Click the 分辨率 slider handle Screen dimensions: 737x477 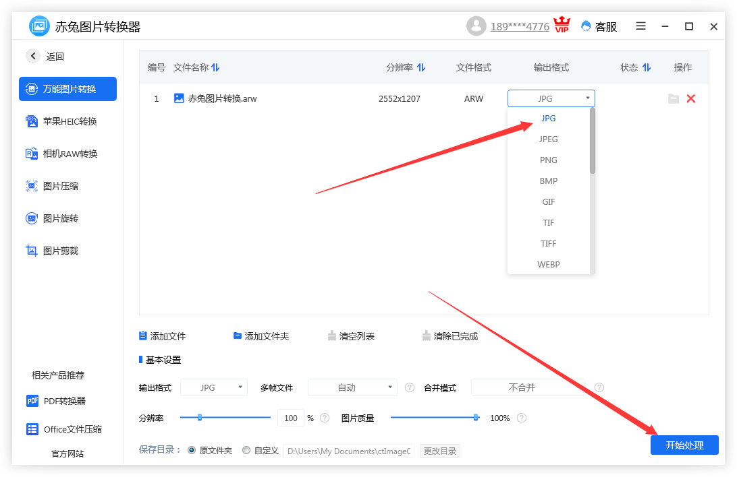coord(200,418)
